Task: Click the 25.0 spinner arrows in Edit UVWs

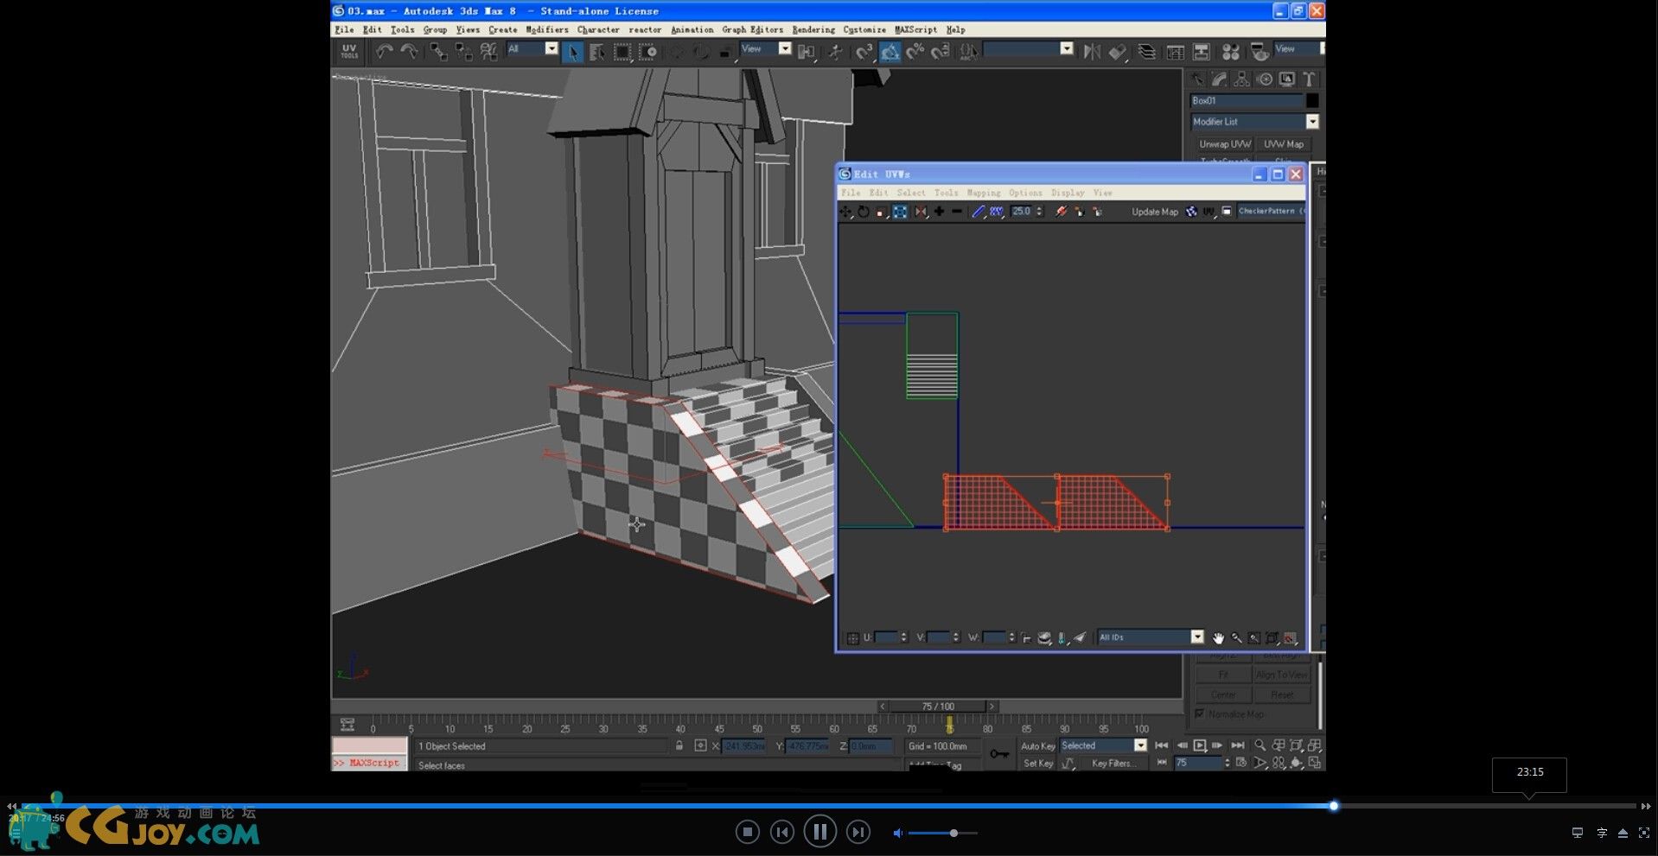Action: click(1040, 212)
